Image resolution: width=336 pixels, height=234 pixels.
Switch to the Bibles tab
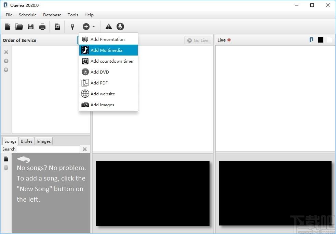27,141
